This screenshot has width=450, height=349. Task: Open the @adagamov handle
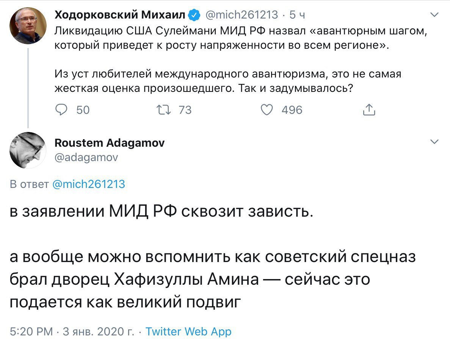pos(86,157)
